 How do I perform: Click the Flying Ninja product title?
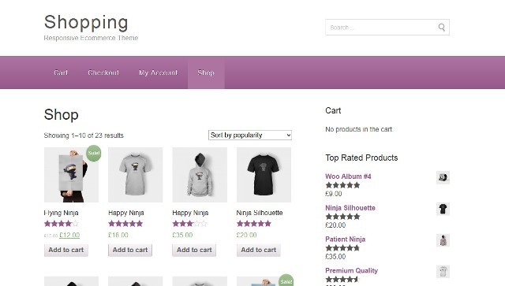(x=62, y=213)
